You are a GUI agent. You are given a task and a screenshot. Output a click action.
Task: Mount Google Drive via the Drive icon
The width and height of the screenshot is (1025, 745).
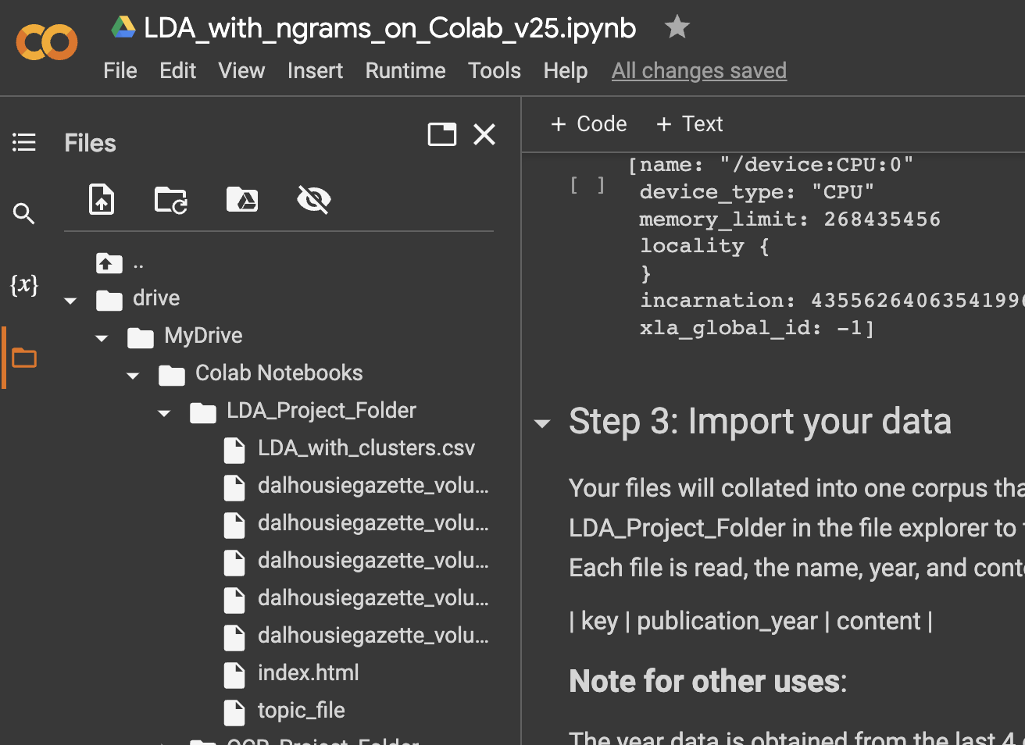coord(242,199)
